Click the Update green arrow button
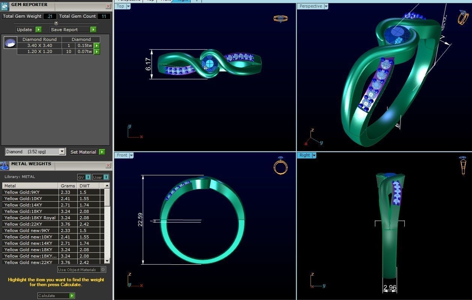The image size is (472, 300). pos(38,29)
